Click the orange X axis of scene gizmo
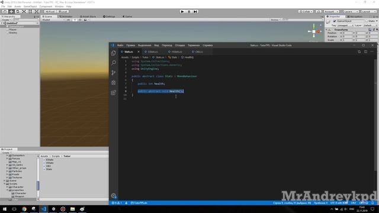The image size is (379, 213). click(319, 31)
